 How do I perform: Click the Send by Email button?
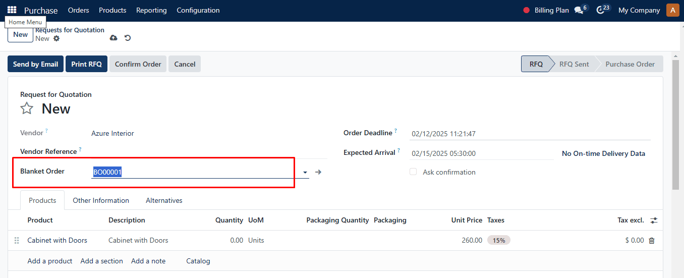tap(35, 64)
